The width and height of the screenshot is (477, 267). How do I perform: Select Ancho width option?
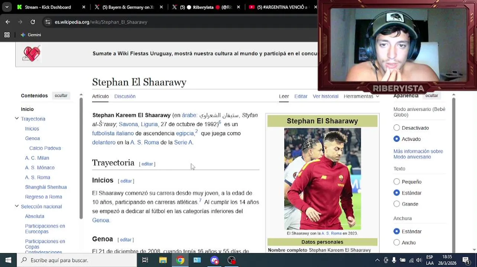(x=397, y=243)
